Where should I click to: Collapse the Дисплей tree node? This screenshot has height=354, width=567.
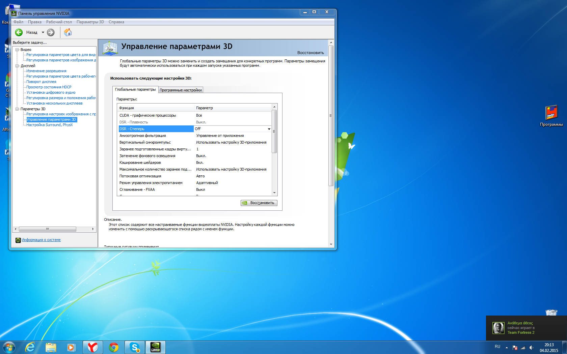click(17, 66)
